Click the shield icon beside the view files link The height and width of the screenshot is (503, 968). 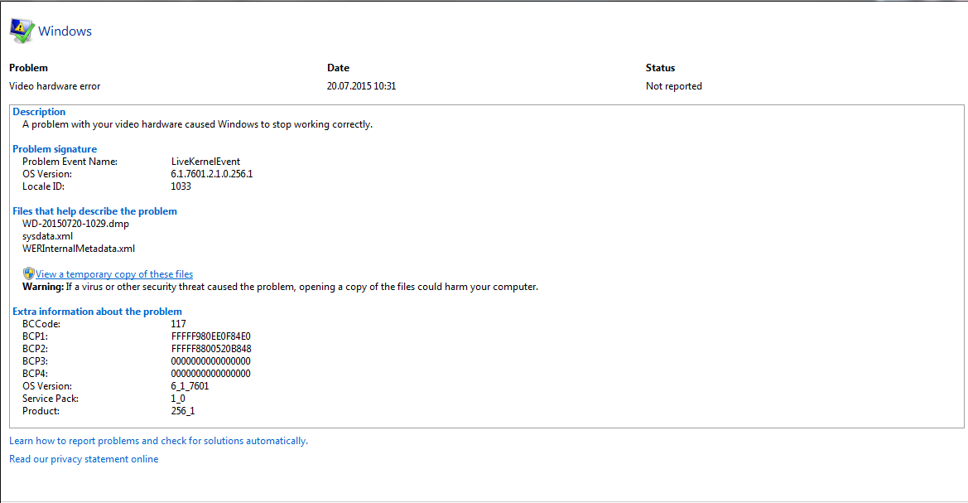pos(28,273)
